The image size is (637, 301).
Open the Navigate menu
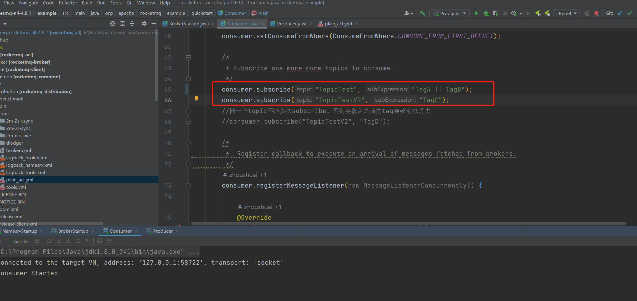coord(29,3)
